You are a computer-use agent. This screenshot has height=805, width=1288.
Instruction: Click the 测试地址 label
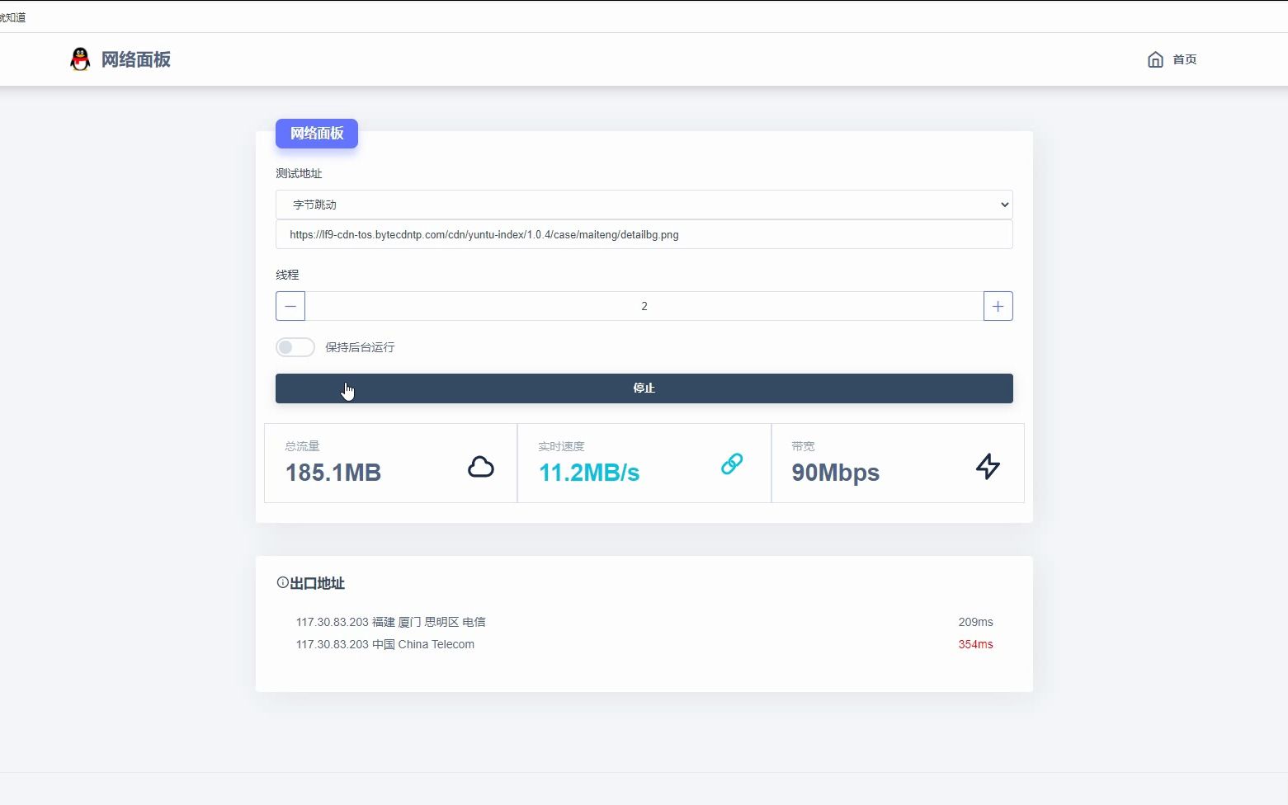pyautogui.click(x=299, y=173)
